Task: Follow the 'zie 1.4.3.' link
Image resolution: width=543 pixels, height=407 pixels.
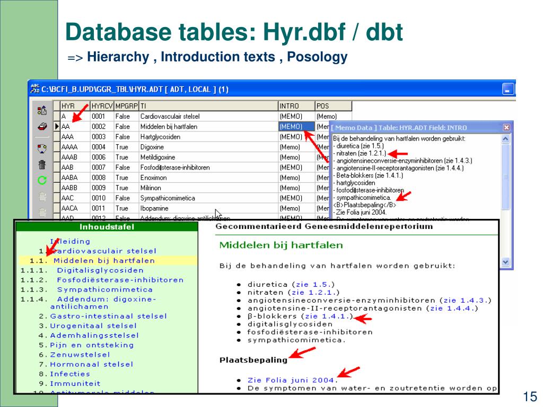Action: tap(465, 300)
